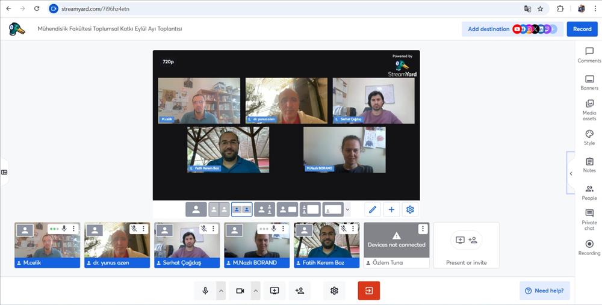Screen dimensions: 602x305
Task: Open M.celik's three-dot options menu
Action: [x=74, y=229]
